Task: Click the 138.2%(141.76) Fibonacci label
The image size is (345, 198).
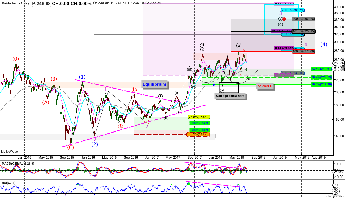Action: [x=198, y=134]
